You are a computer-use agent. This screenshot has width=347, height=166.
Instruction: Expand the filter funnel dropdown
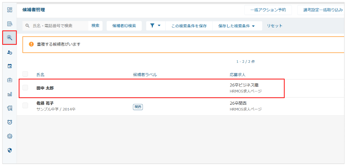[155, 26]
